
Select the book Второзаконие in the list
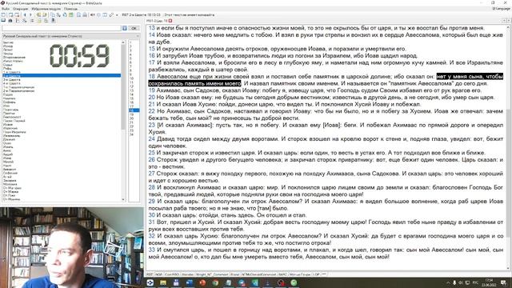pos(14,57)
